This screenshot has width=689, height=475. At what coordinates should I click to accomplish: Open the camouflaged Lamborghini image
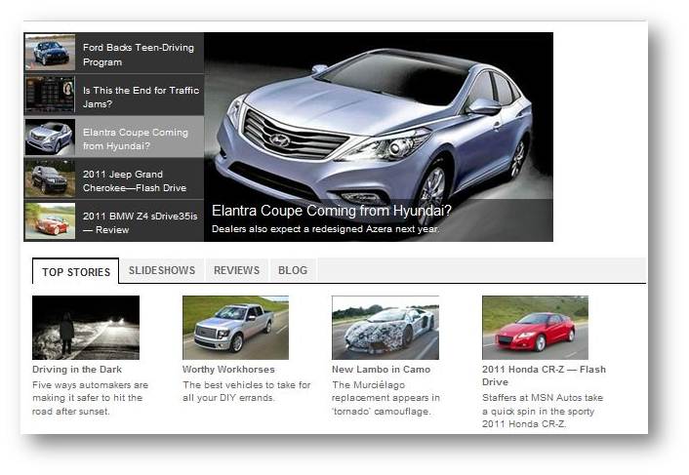pyautogui.click(x=385, y=328)
